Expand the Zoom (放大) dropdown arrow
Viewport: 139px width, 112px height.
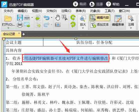(83, 28)
